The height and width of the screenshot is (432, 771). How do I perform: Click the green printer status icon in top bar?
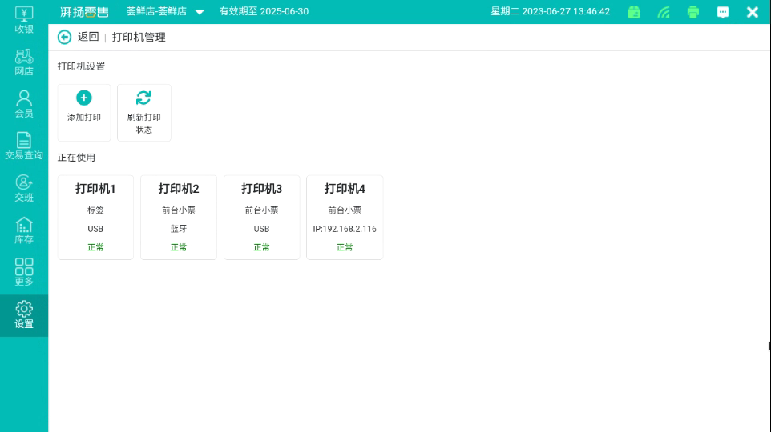click(693, 12)
